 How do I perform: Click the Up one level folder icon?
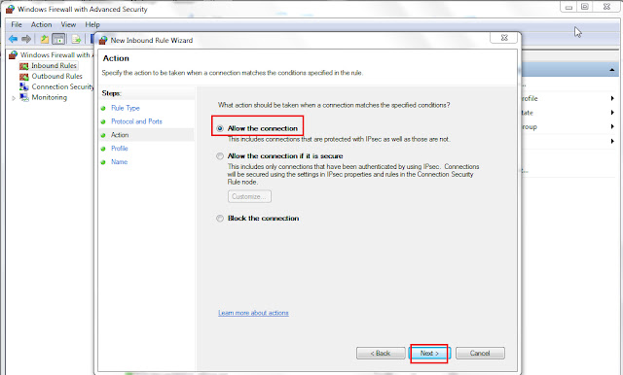(x=45, y=39)
